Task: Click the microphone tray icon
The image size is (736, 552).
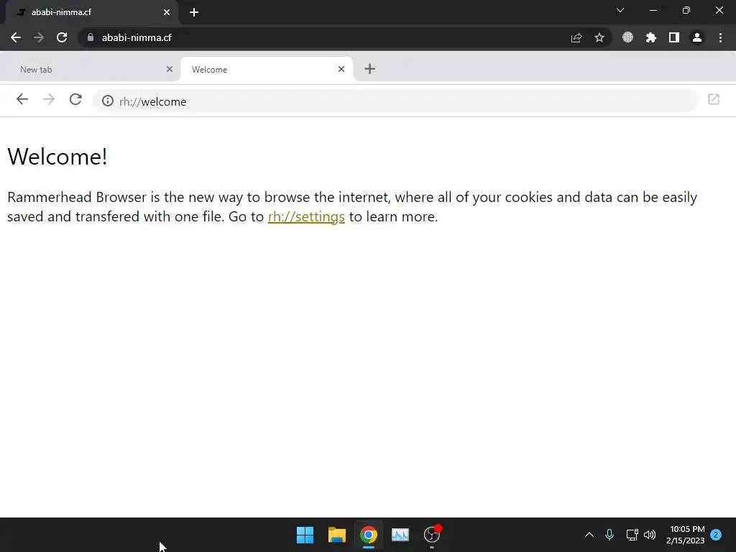Action: pyautogui.click(x=609, y=535)
